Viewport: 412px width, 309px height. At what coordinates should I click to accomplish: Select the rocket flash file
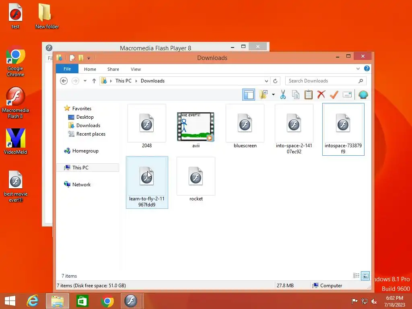pos(196,180)
